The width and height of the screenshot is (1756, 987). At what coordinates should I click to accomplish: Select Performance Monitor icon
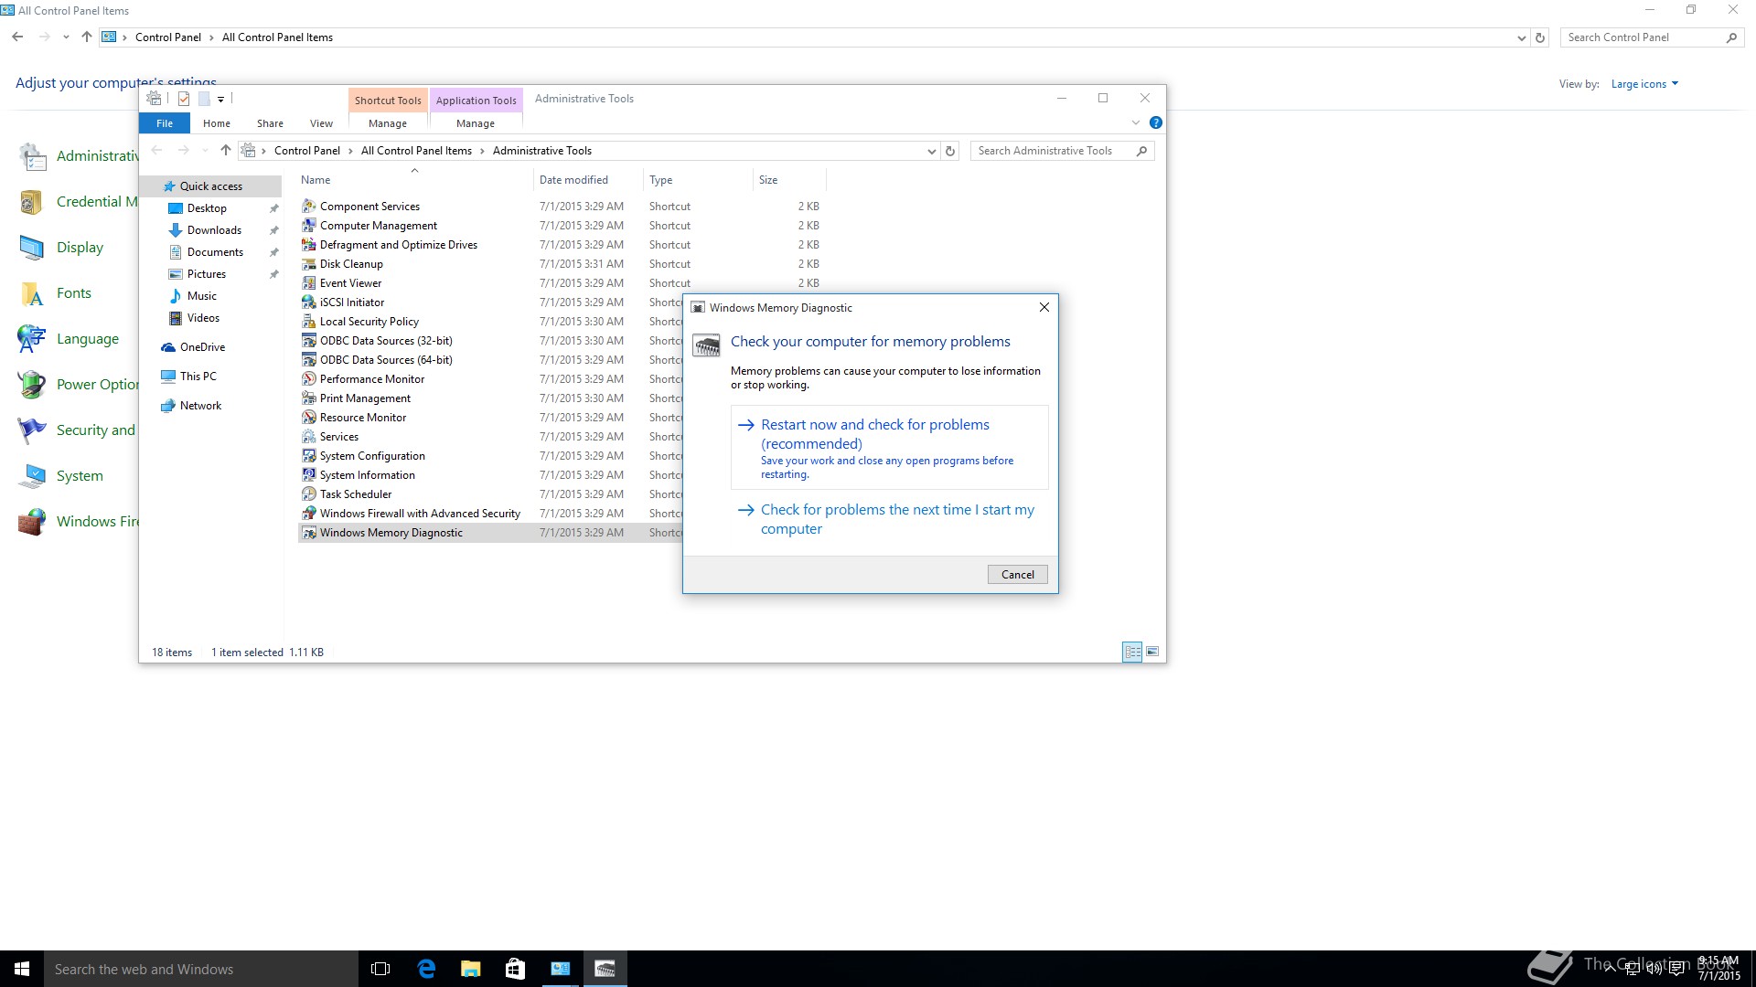[x=309, y=379]
